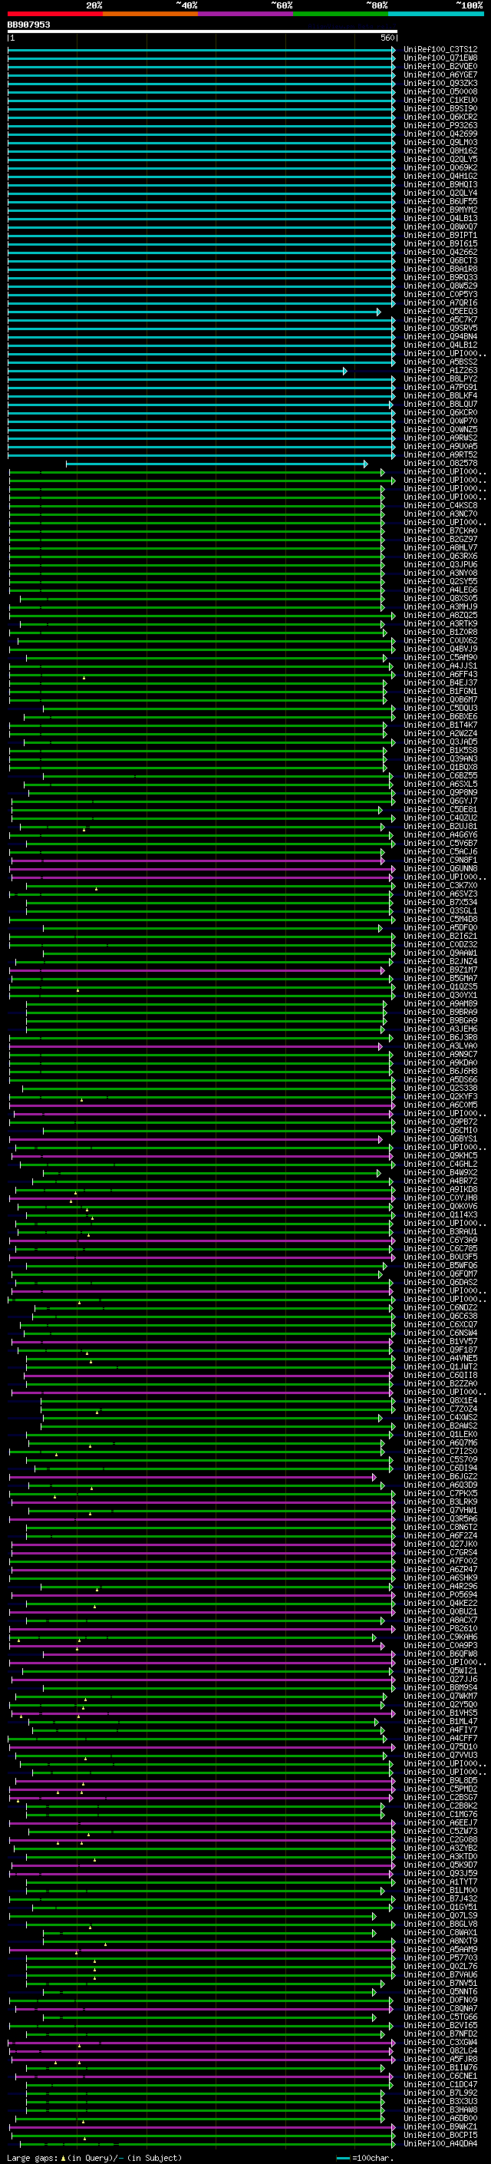Viewport: 491px width, 2164px height.
Task: Click the UniRef100_Q5EEQ3 label
Action: coord(440,312)
